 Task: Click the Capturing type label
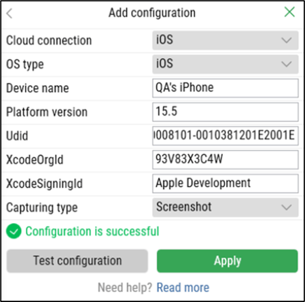(x=42, y=207)
